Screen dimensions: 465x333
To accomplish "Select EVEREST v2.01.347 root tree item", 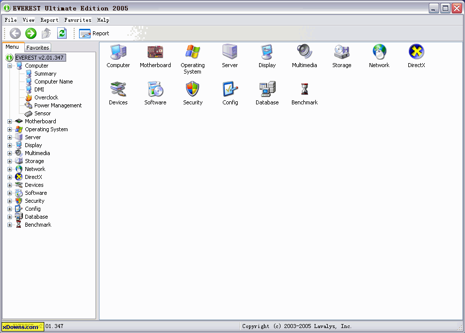I will tap(40, 58).
